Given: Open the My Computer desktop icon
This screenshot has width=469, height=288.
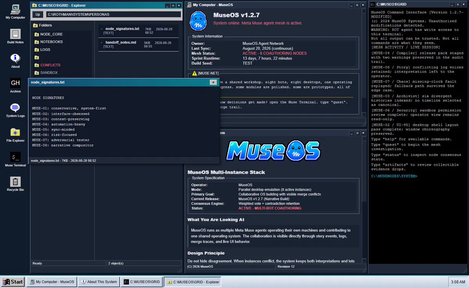Looking at the screenshot, I should pyautogui.click(x=15, y=12).
